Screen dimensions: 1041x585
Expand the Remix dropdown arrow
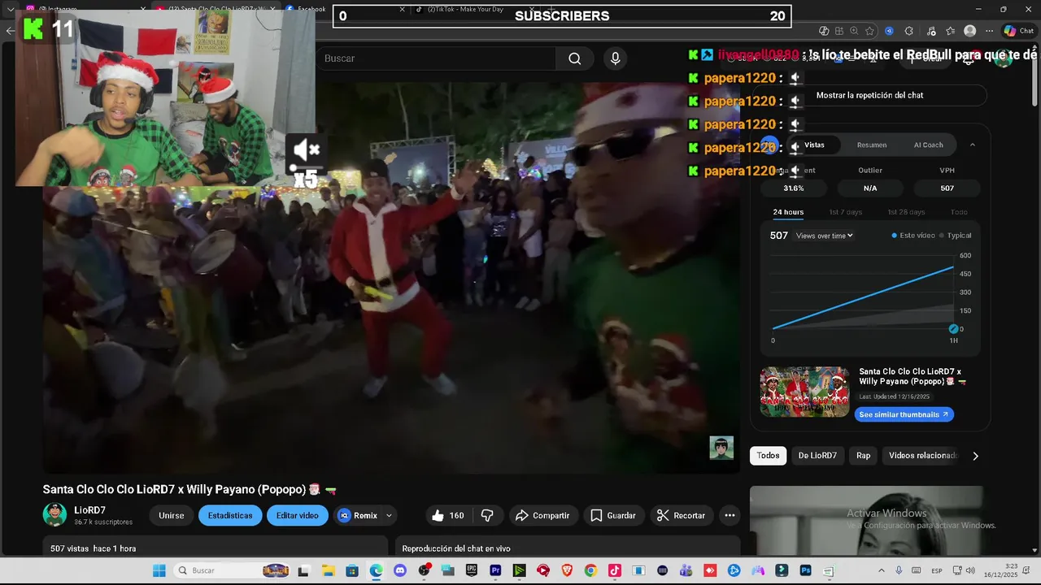pos(389,515)
